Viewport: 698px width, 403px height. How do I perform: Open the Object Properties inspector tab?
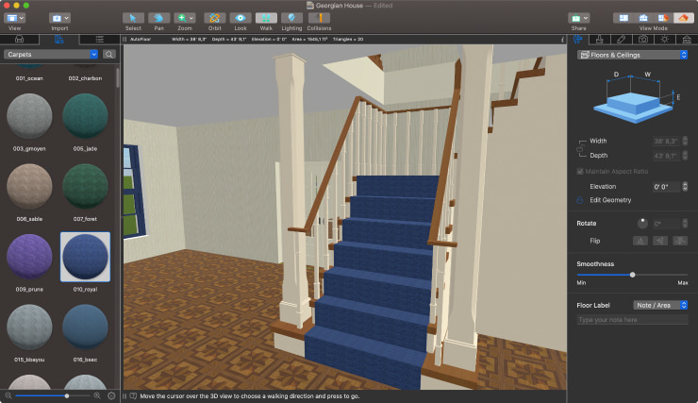(x=578, y=40)
